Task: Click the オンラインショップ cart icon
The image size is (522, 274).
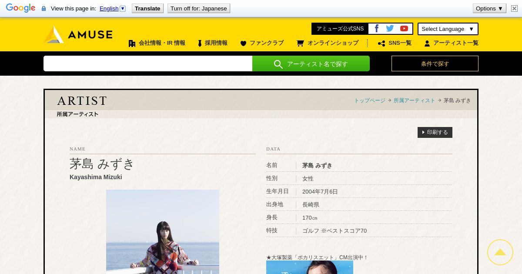Action: point(300,43)
